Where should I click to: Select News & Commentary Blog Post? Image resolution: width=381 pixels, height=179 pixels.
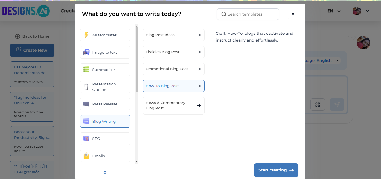point(173,105)
